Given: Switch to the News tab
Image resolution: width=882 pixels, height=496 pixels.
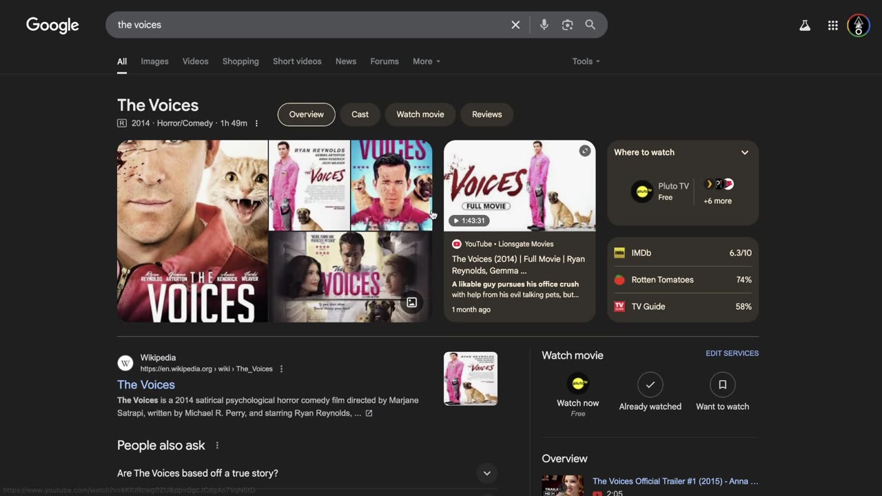Looking at the screenshot, I should (x=346, y=61).
